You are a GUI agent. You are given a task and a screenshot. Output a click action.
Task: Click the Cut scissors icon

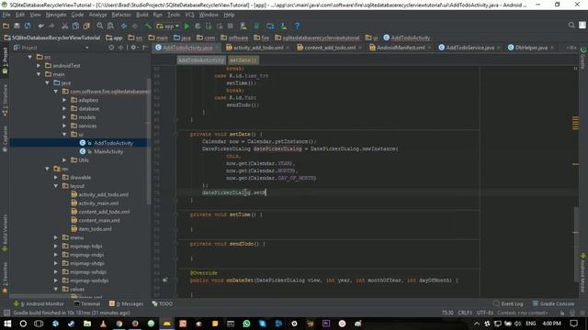click(x=65, y=26)
